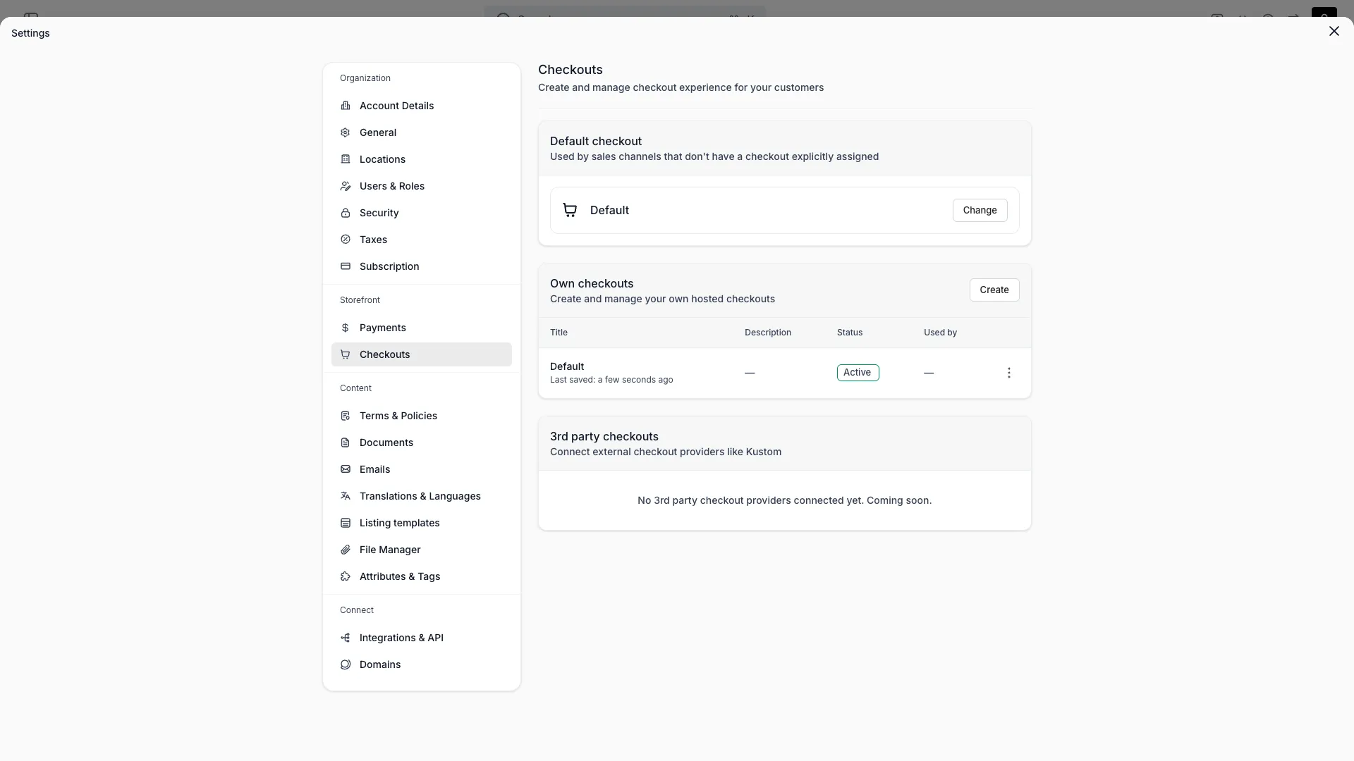
Task: Click Create in Own checkouts
Action: [994, 290]
